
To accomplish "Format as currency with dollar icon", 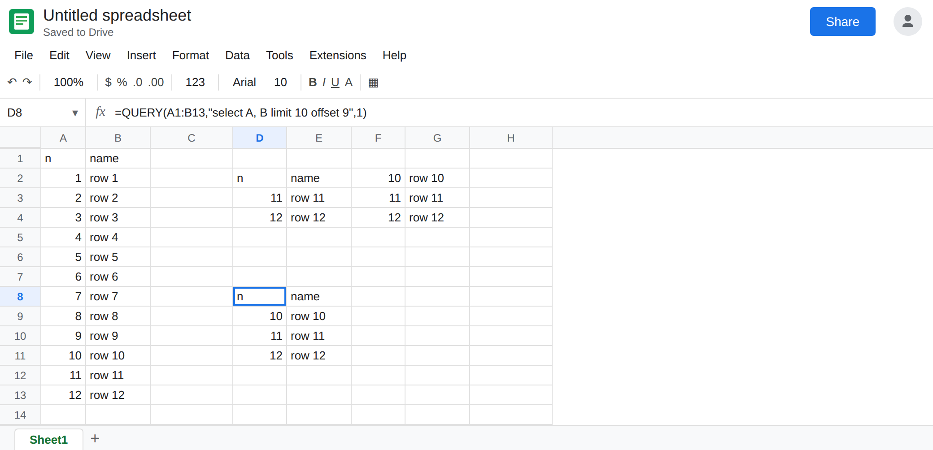I will 108,82.
